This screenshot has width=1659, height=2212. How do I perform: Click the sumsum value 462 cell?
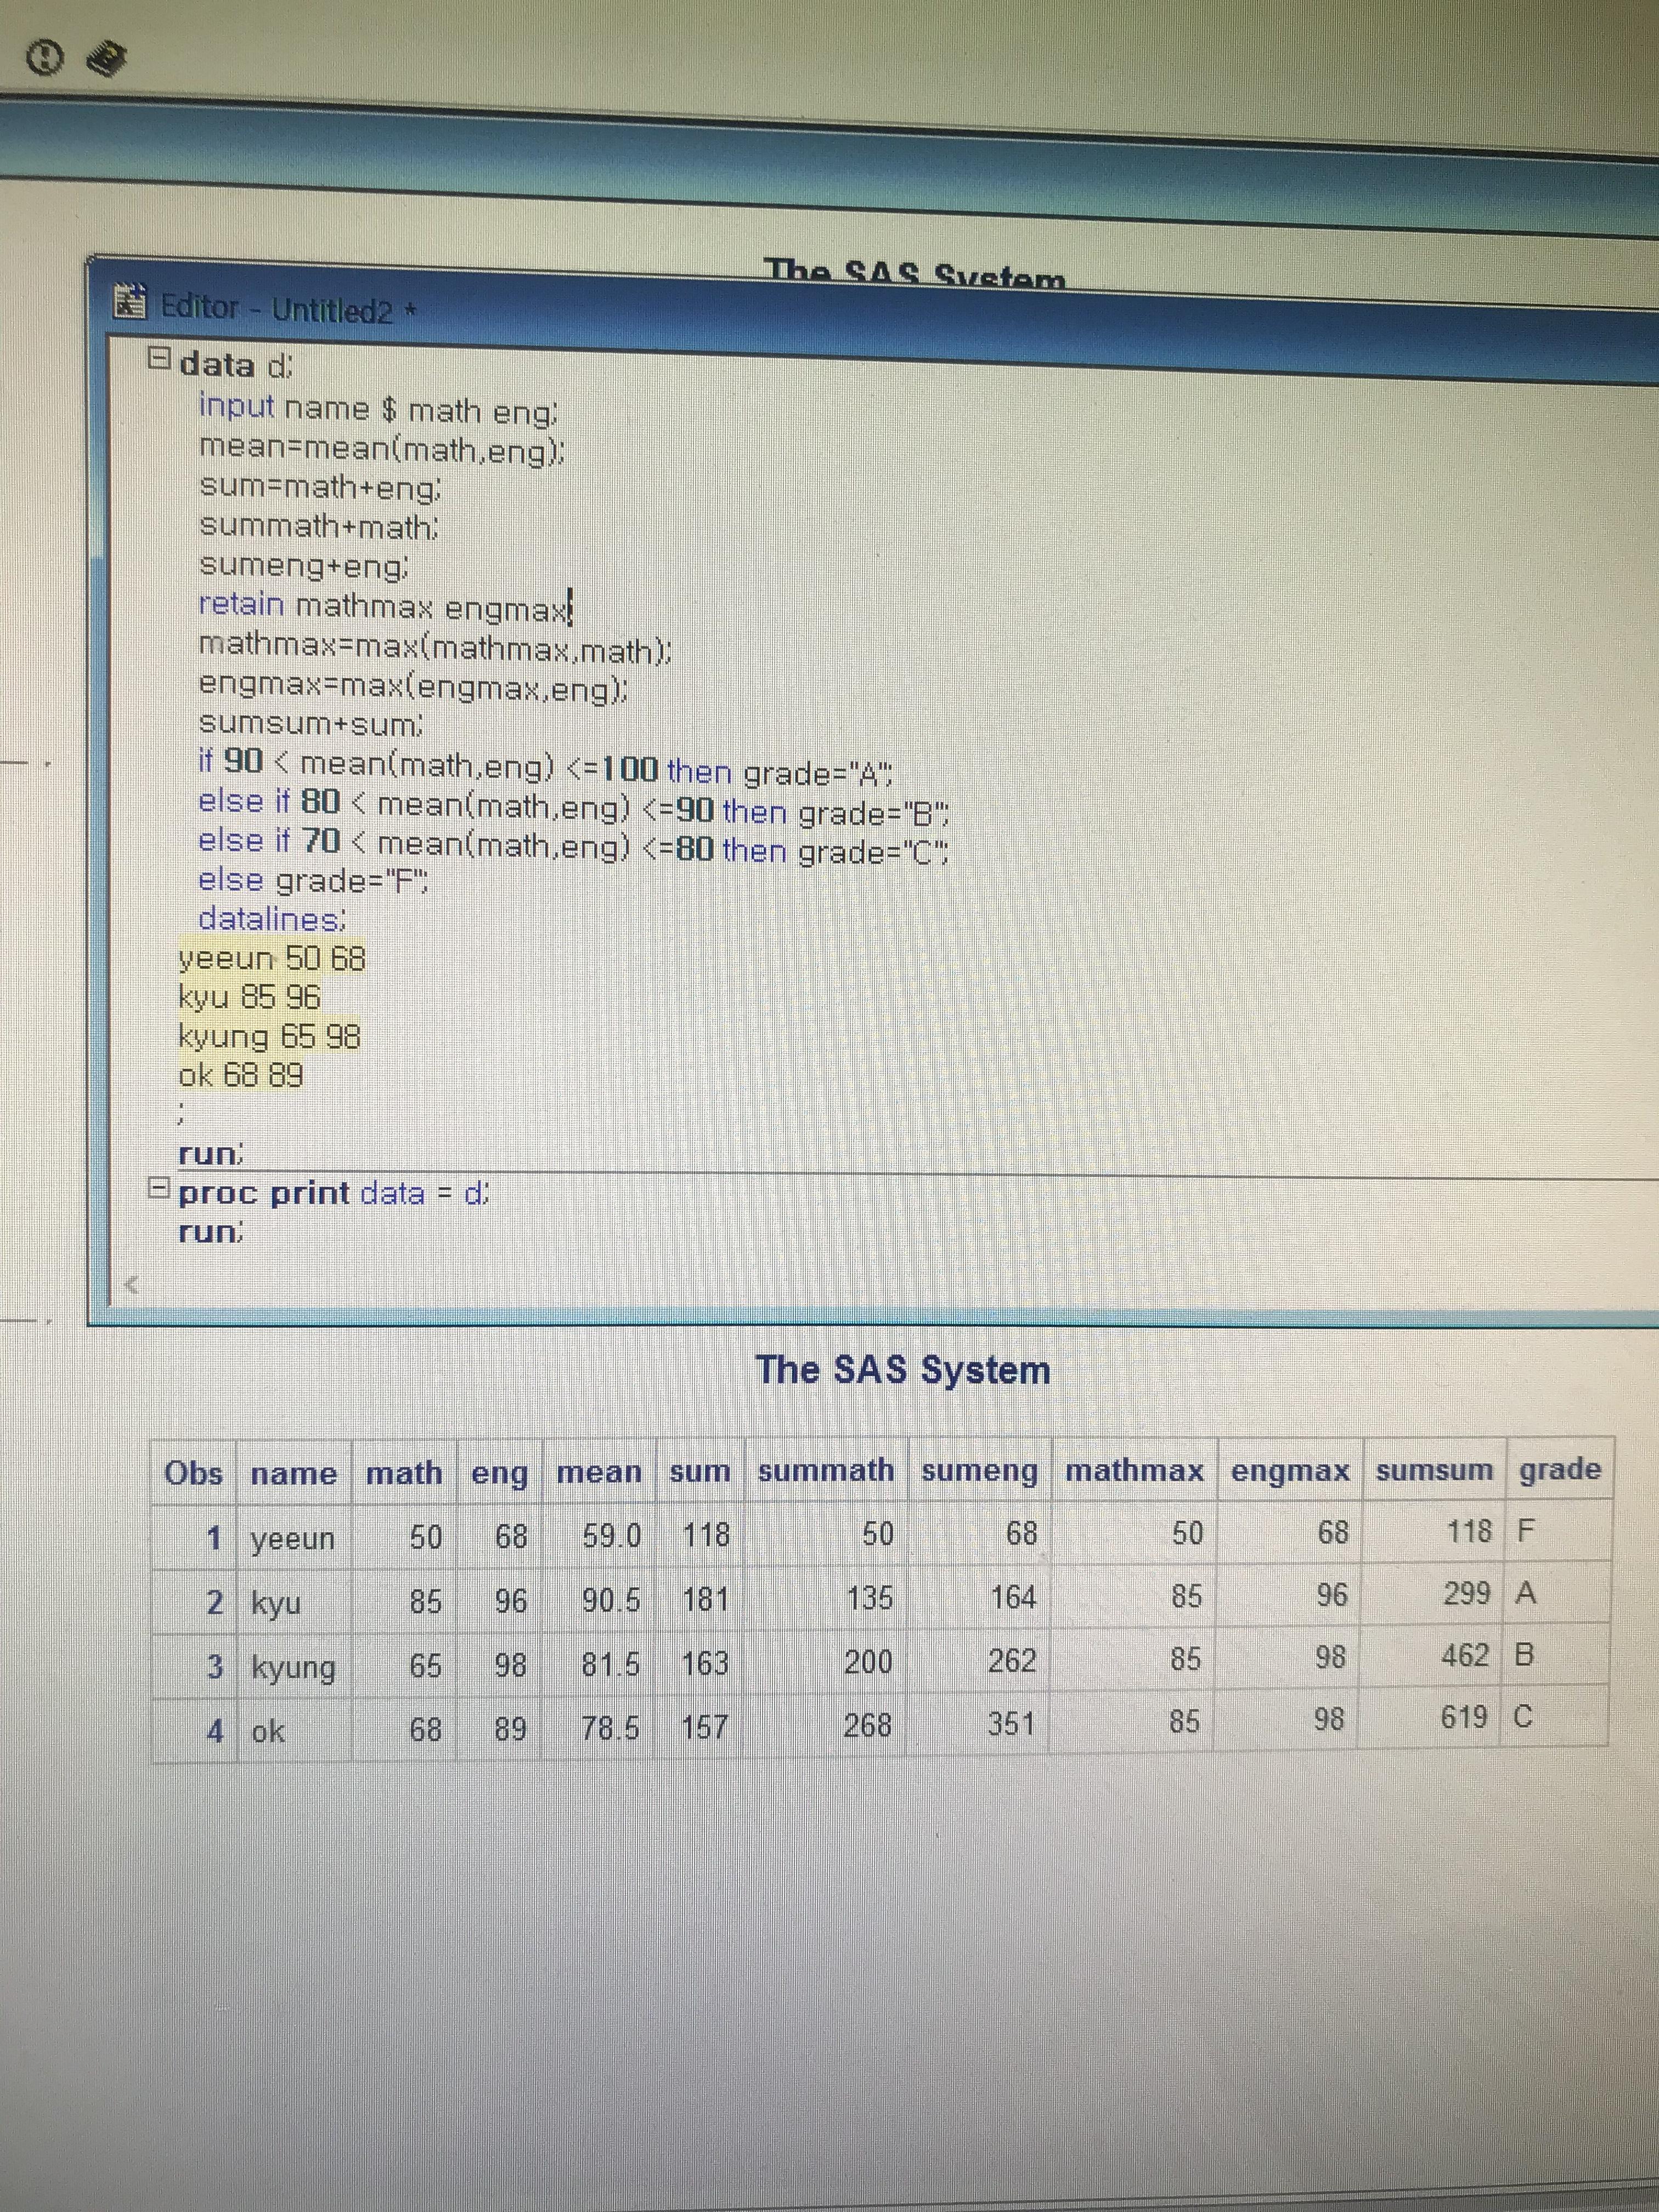coord(1465,1656)
